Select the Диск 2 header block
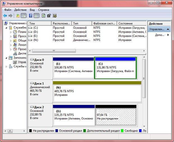The image size is (174, 142). [40, 115]
